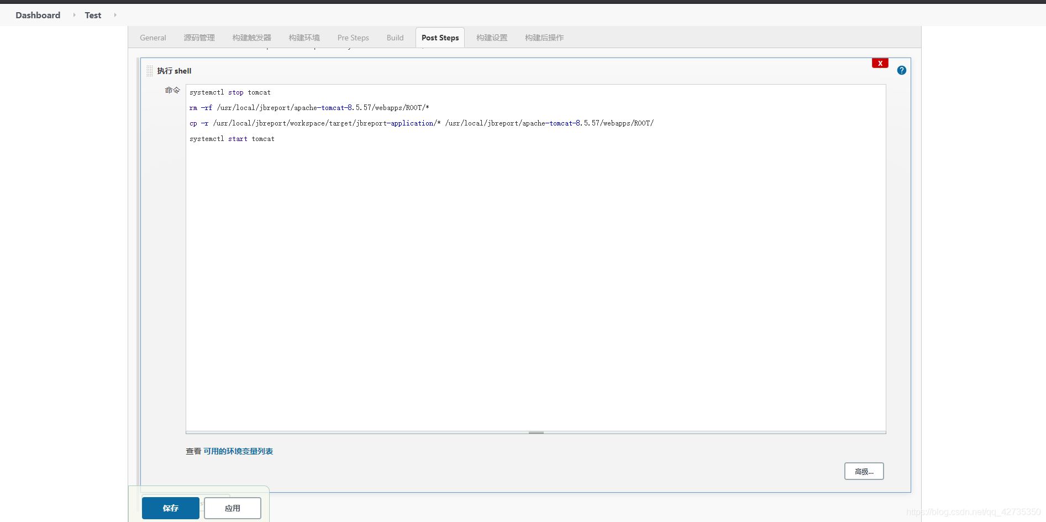Switch to the 构建后操作 tab
Screen dimensions: 1046x522
[x=544, y=38]
